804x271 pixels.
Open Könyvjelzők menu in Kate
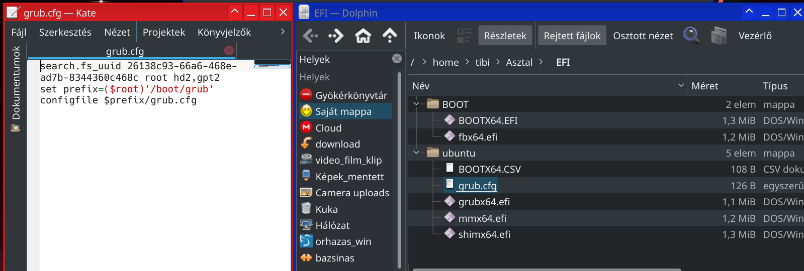pyautogui.click(x=224, y=32)
